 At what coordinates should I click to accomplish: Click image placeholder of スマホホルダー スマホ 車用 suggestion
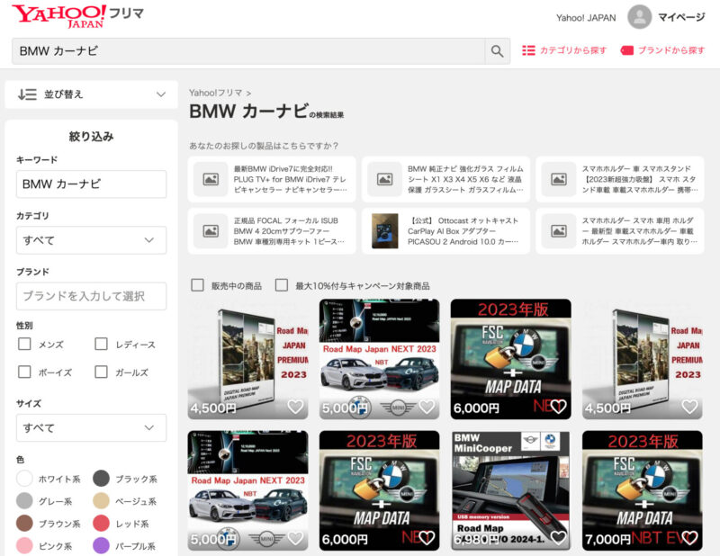[x=559, y=231]
